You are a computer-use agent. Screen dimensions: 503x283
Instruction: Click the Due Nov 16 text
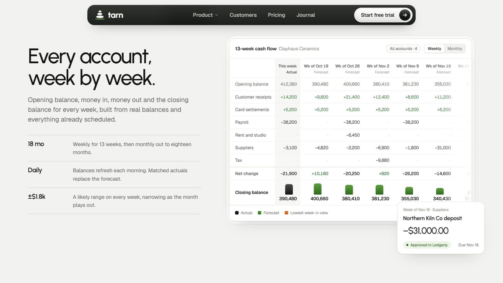tap(469, 245)
